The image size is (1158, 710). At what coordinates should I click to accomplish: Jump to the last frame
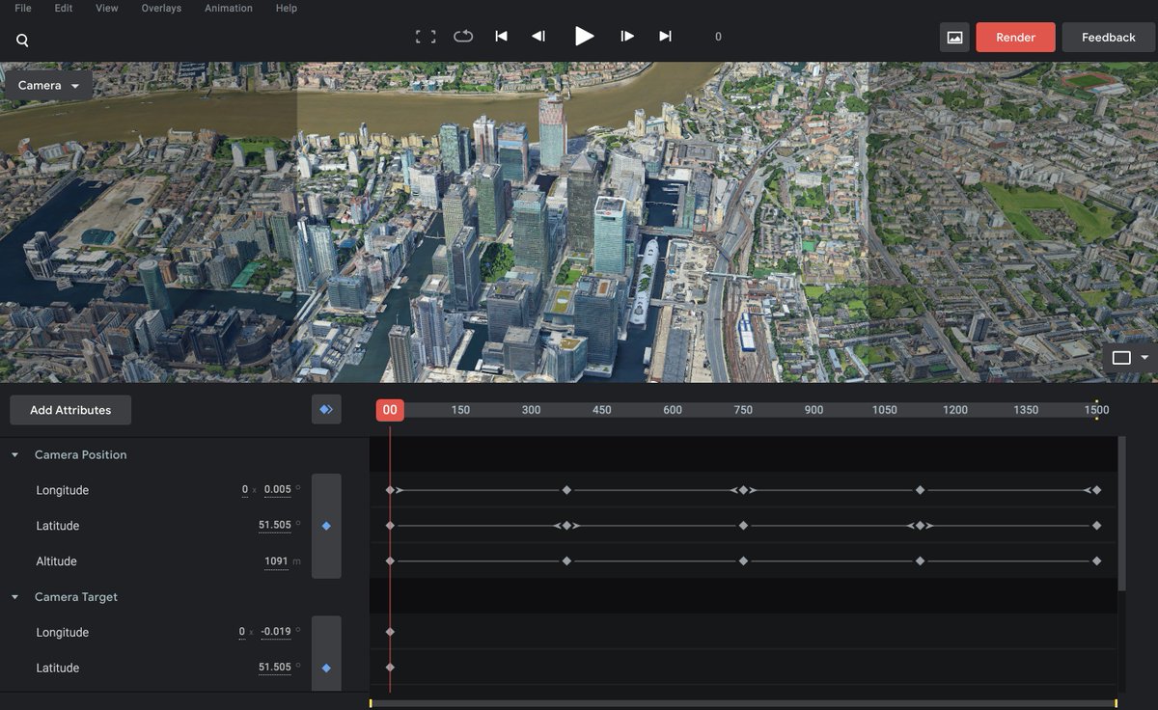(665, 36)
